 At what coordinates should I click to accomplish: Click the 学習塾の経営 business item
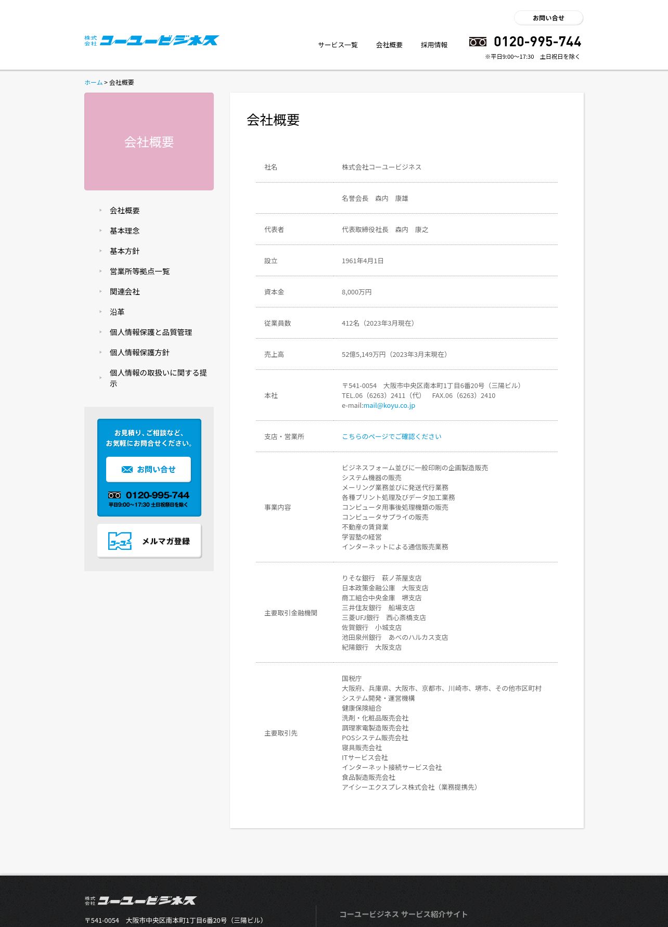361,537
